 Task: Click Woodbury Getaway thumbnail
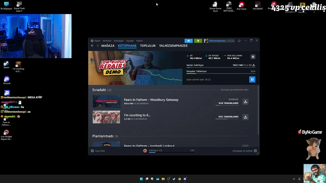click(x=106, y=101)
